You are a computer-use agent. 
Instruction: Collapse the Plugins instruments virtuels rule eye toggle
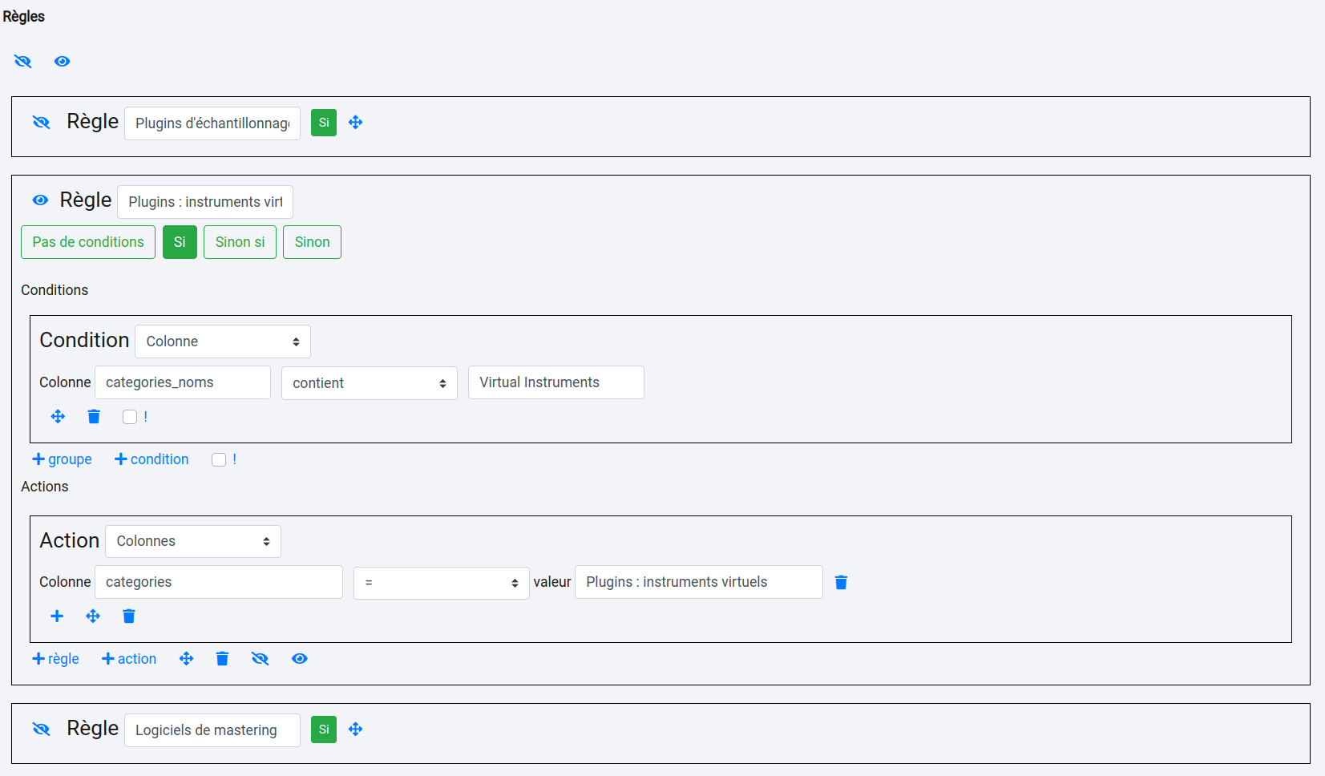coord(40,200)
